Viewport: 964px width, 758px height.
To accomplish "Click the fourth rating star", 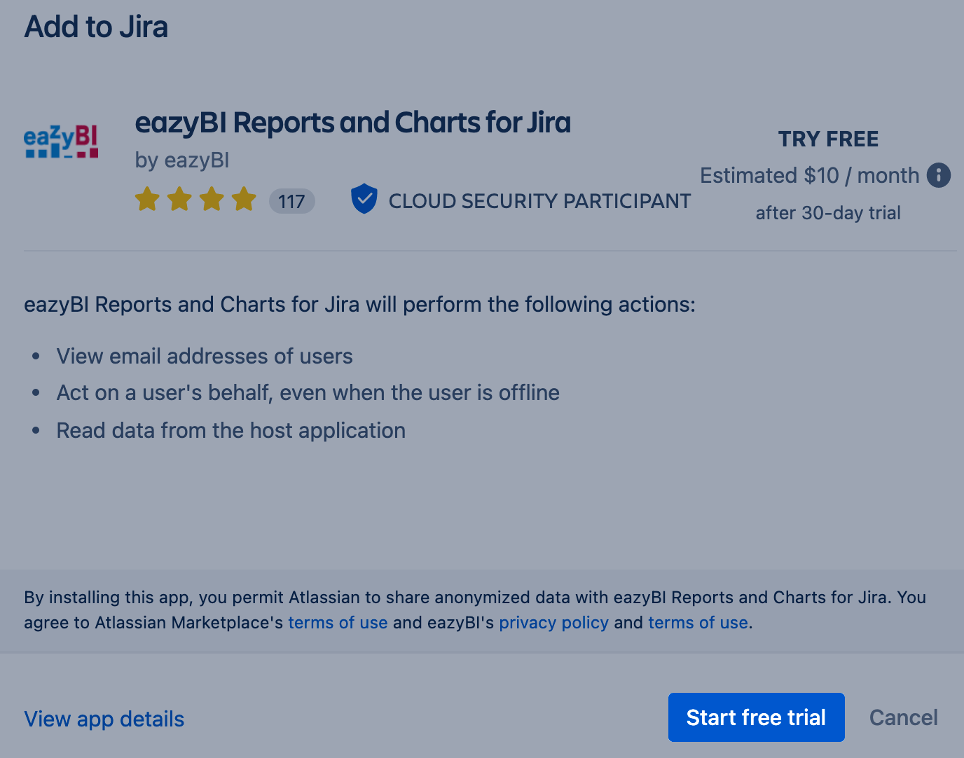I will point(244,199).
